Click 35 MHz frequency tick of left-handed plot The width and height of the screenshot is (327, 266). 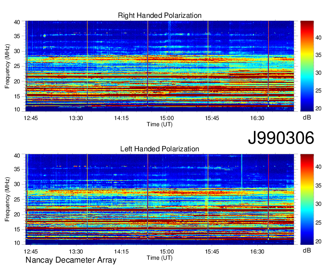point(17,169)
